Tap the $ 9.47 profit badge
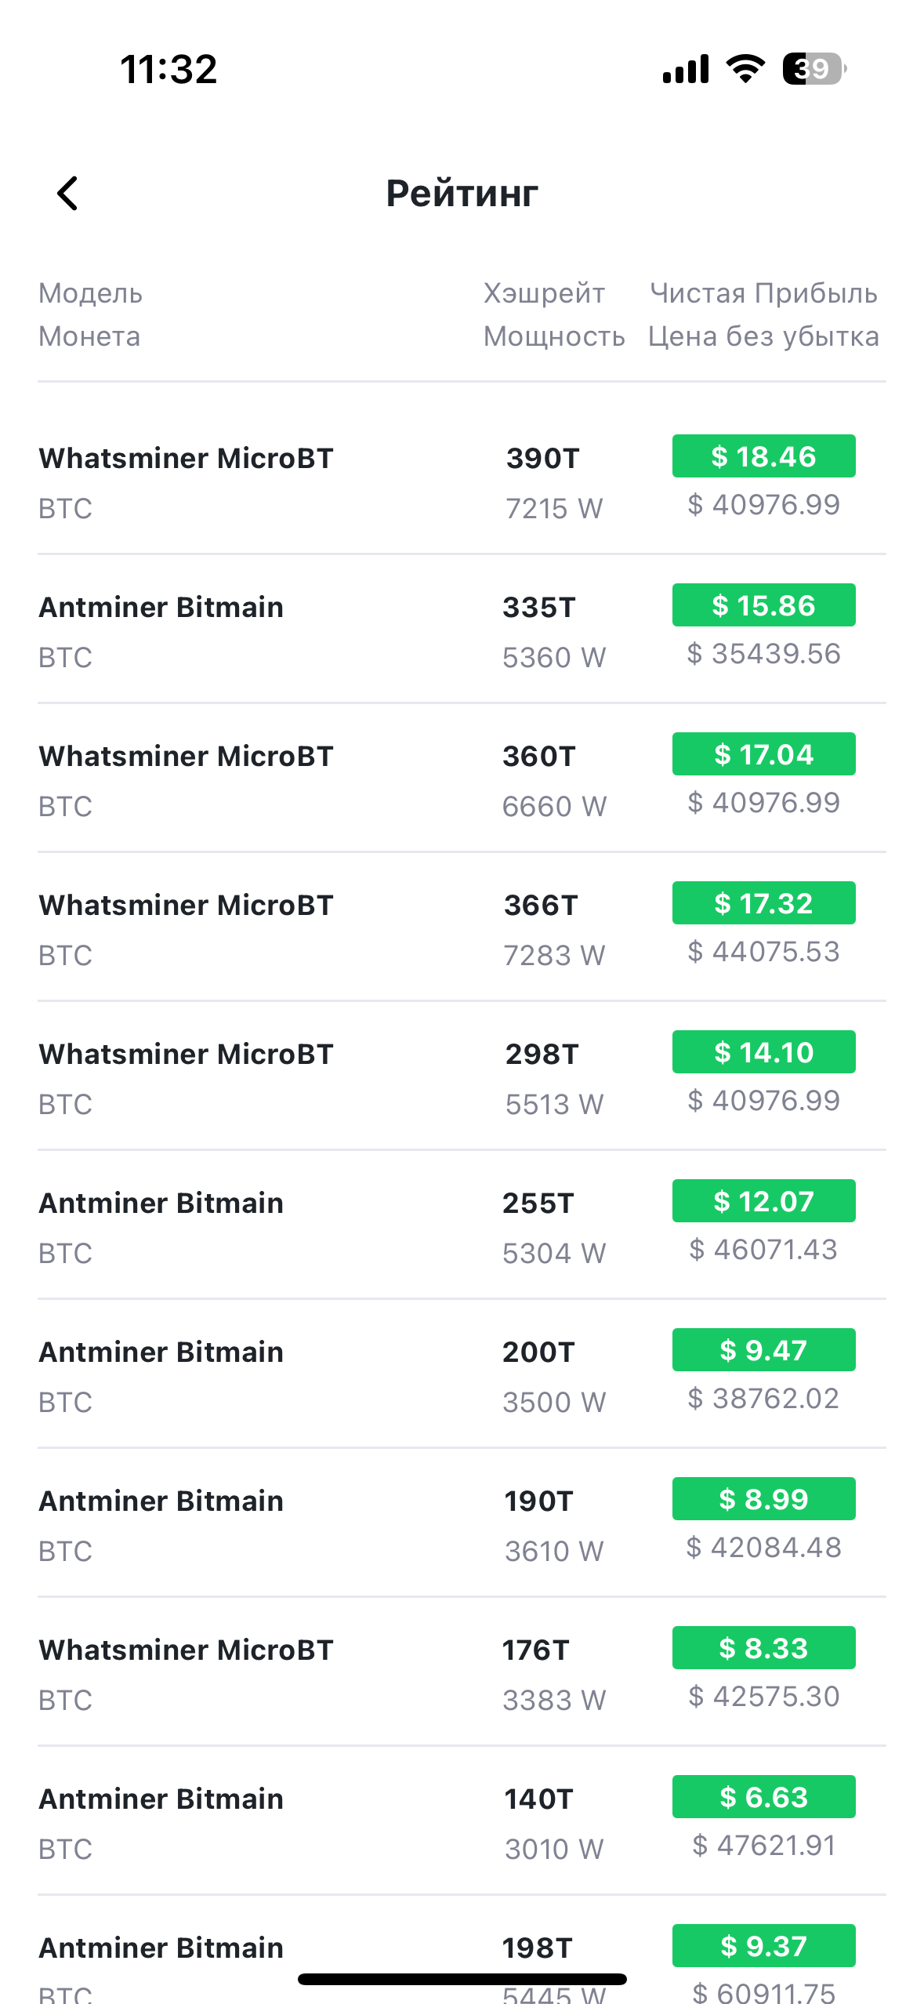 (763, 1350)
